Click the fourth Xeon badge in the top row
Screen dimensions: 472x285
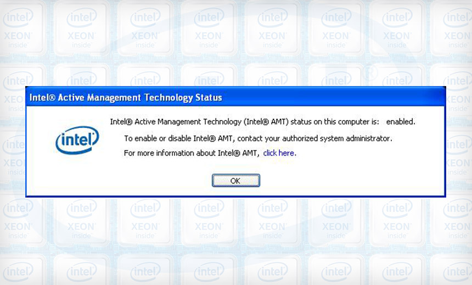tap(209, 27)
